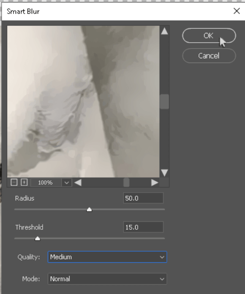Open the preview zoom percentage dropdown
The height and width of the screenshot is (294, 245).
pyautogui.click(x=67, y=182)
